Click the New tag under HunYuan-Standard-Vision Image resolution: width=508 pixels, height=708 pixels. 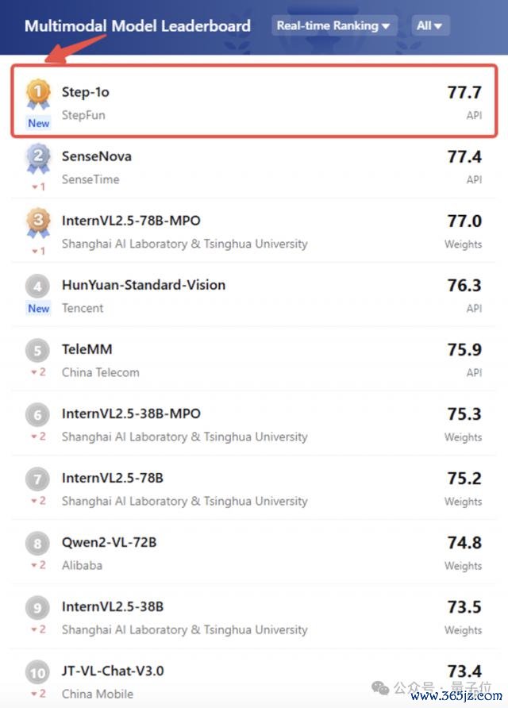coord(38,309)
